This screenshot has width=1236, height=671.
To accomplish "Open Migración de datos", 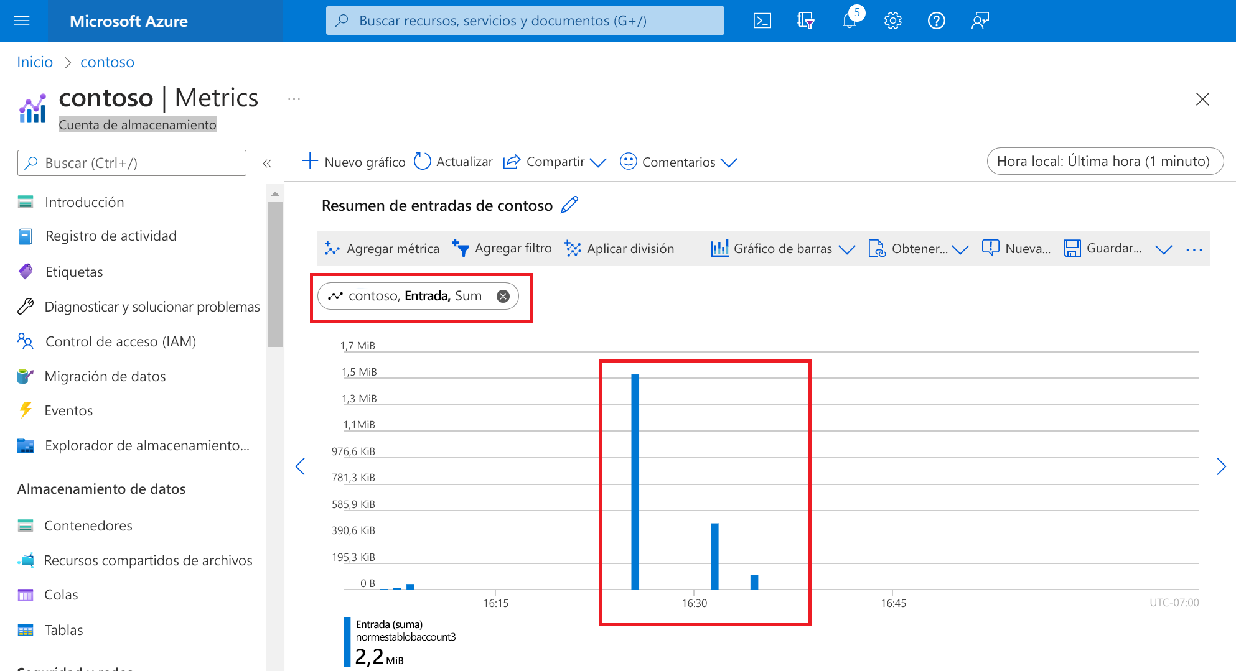I will click(105, 376).
